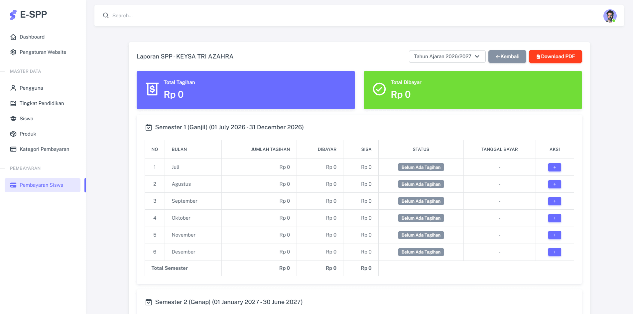Click Belum Ada Tagihan badge for September
The height and width of the screenshot is (314, 633).
421,201
